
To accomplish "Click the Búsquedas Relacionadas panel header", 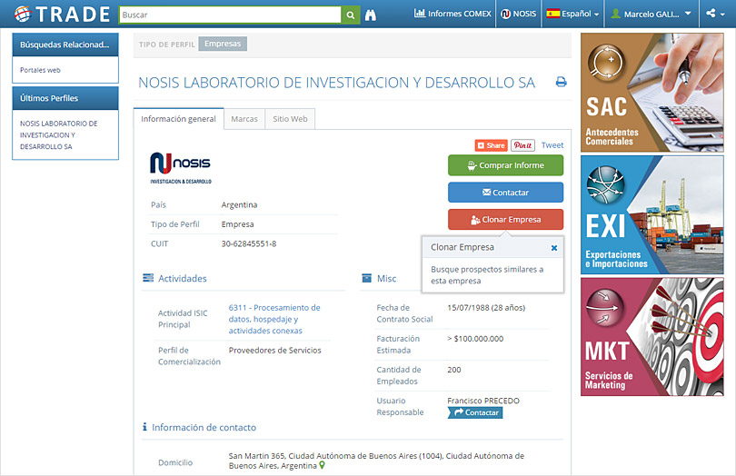I will click(65, 45).
